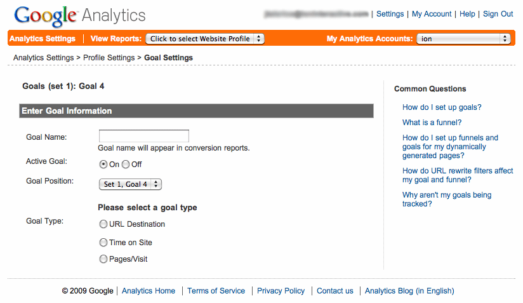This screenshot has width=523, height=303.
Task: Click the Google Analytics logo
Action: point(80,16)
